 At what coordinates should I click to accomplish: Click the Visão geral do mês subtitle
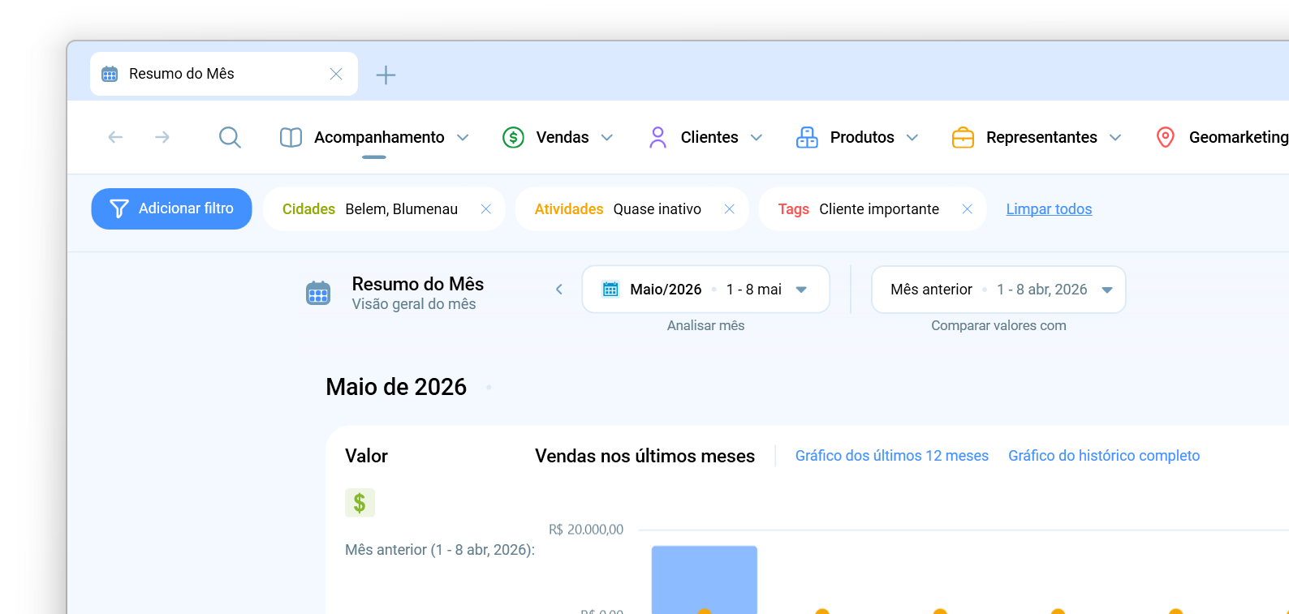click(414, 304)
